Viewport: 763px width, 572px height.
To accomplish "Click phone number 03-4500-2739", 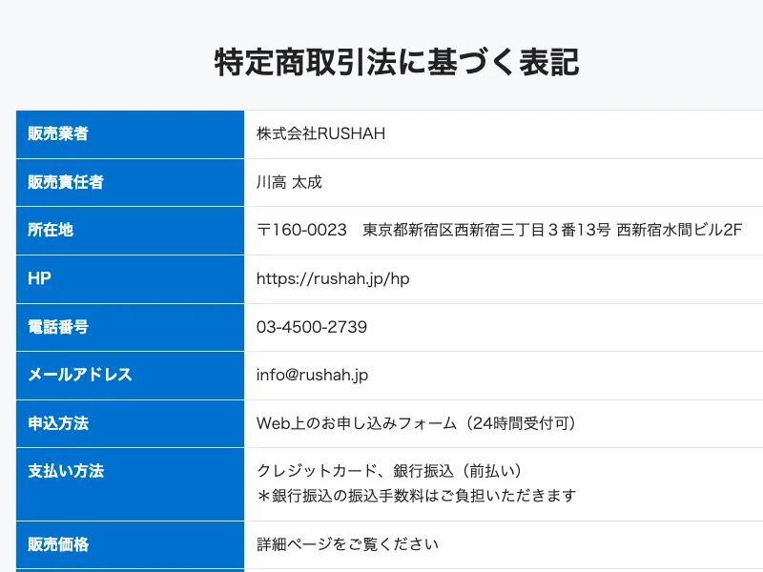I will coord(312,327).
